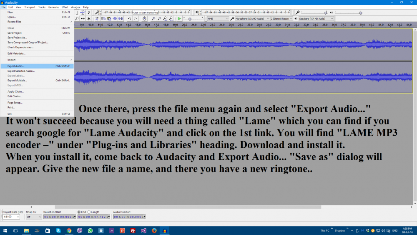Viewport: 417px width, 235px height.
Task: Click the Copy icon in the edit toolbar
Action: [x=103, y=19]
